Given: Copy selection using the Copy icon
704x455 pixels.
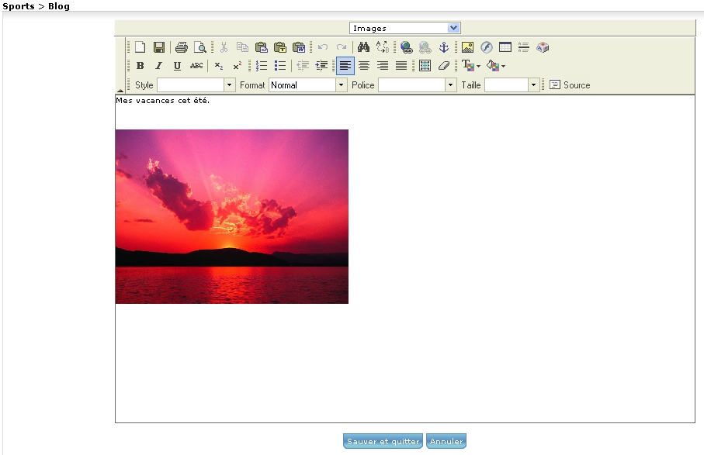Looking at the screenshot, I should tap(242, 47).
